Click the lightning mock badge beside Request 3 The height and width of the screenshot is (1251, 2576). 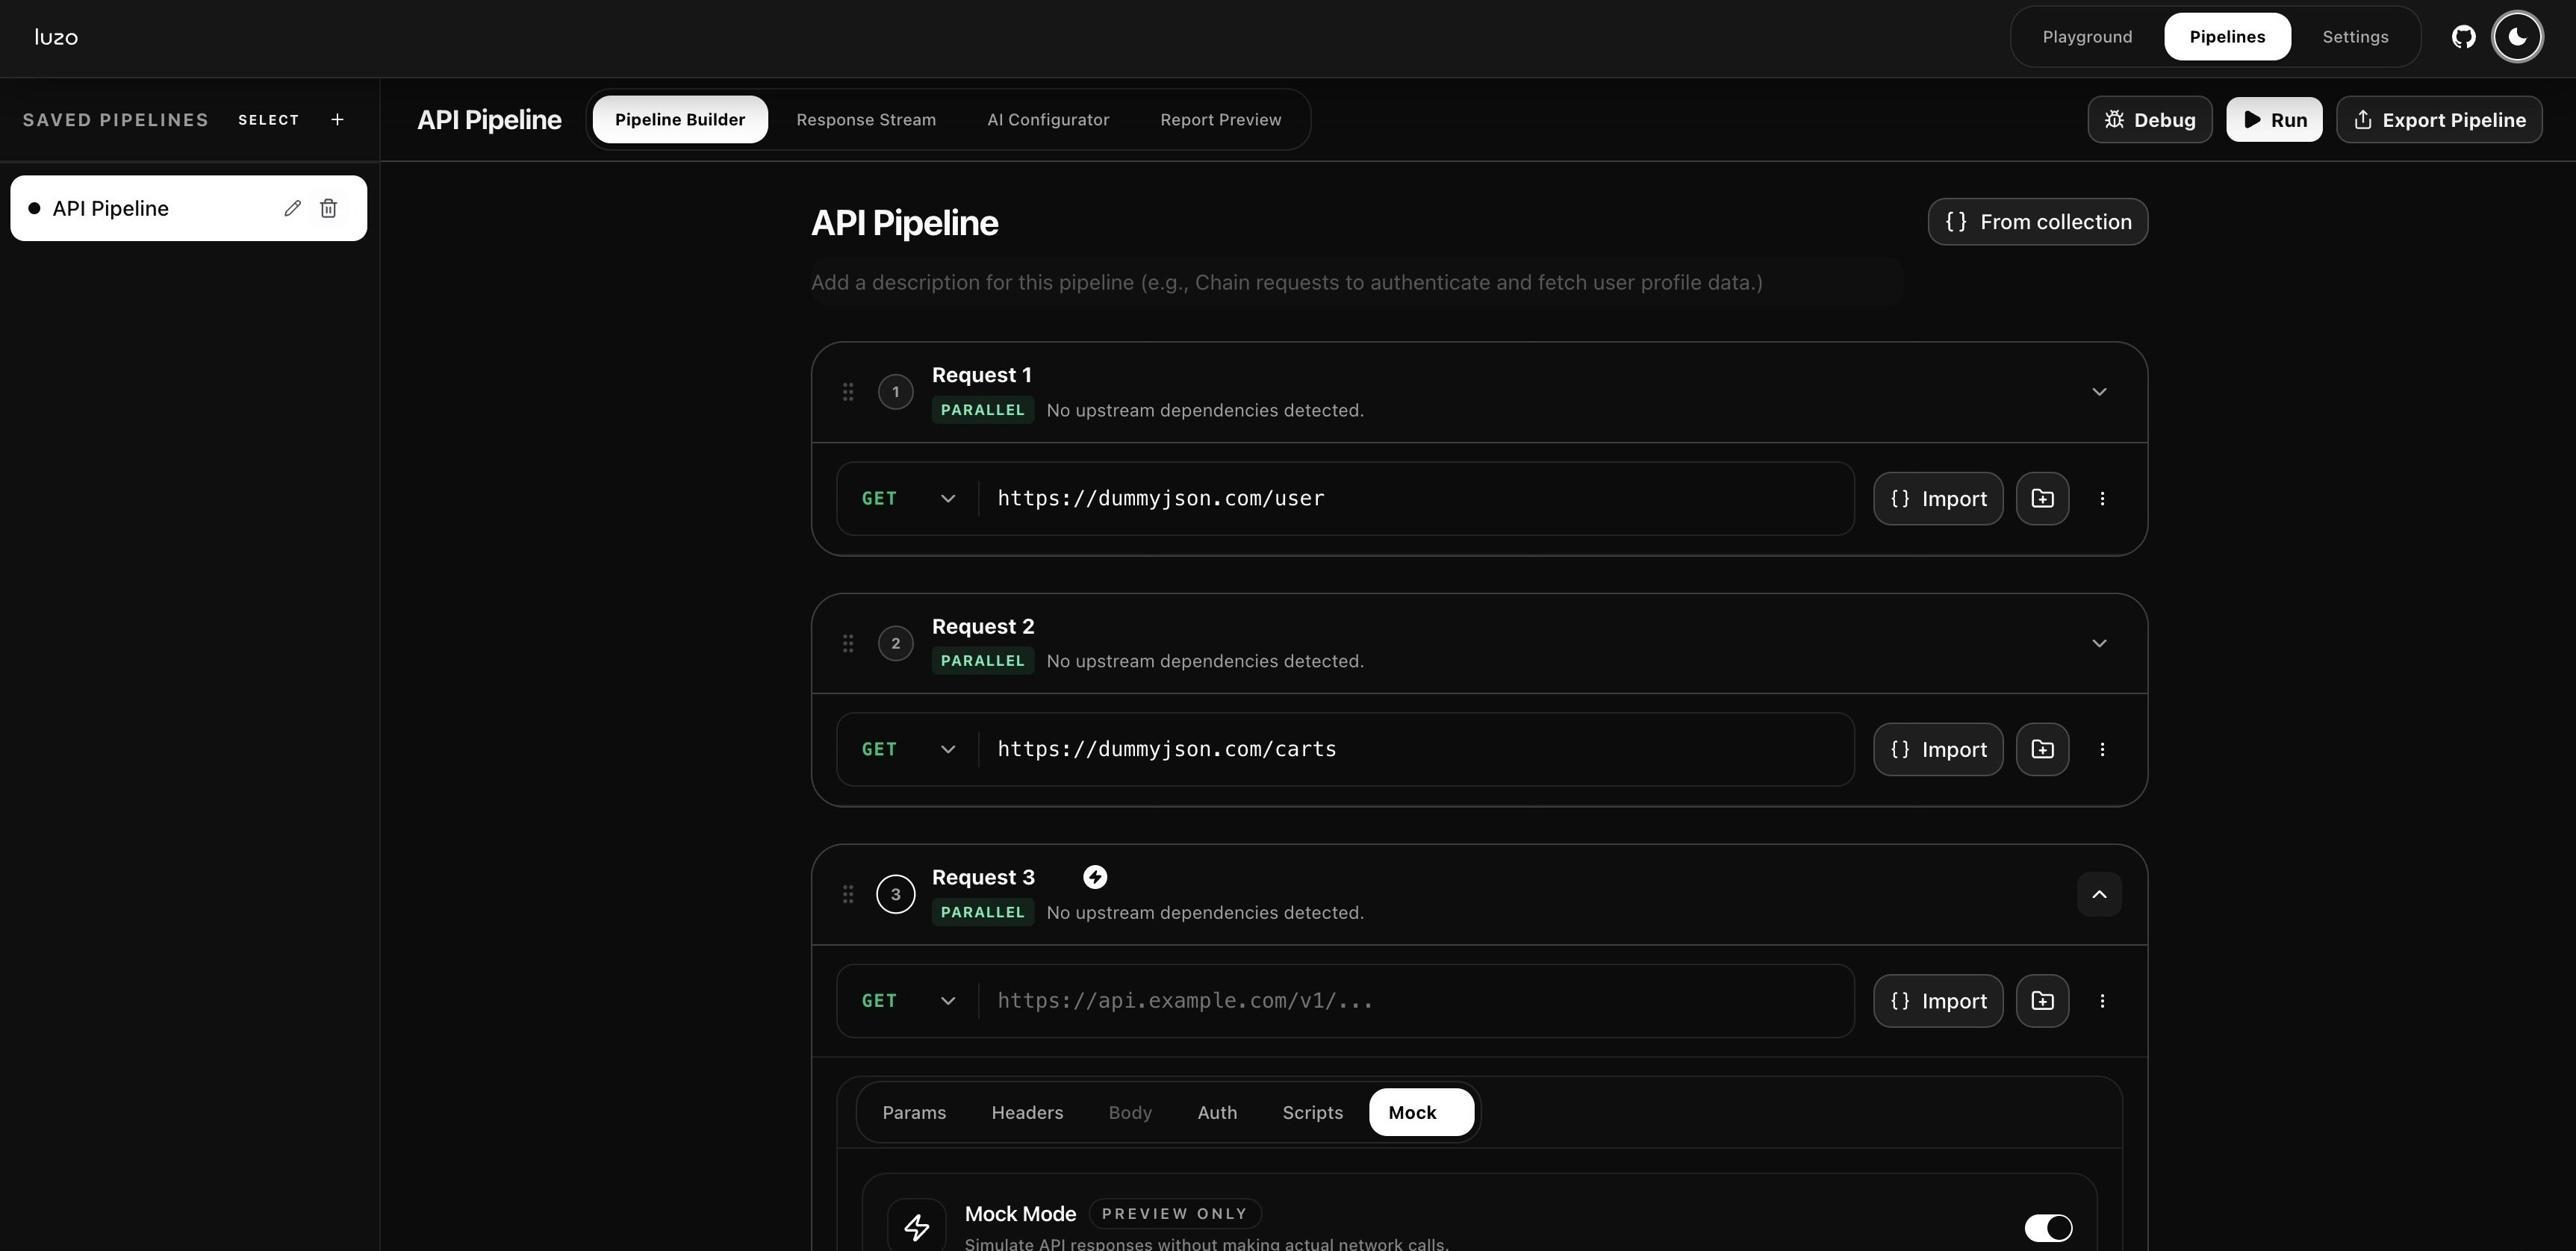(x=1095, y=877)
